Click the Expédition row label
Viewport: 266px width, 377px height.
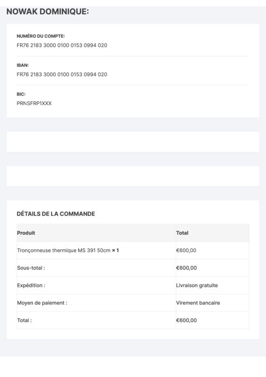click(31, 286)
